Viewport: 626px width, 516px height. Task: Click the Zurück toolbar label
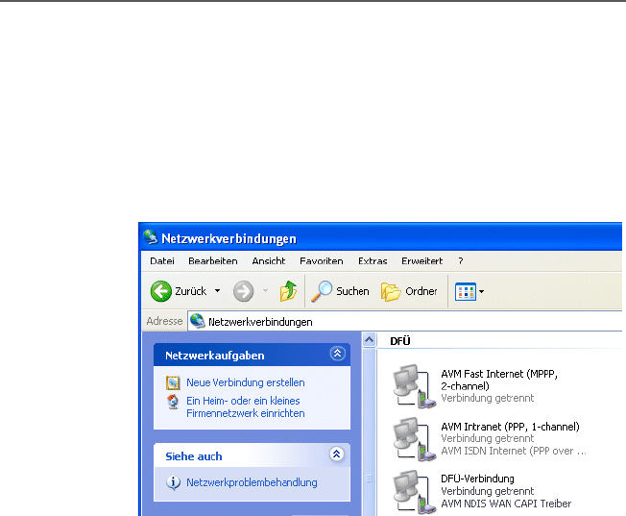click(x=190, y=291)
